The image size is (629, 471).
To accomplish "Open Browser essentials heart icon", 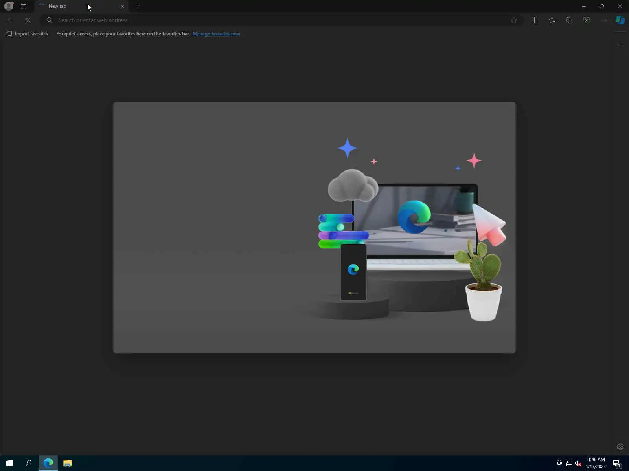I will (x=587, y=20).
